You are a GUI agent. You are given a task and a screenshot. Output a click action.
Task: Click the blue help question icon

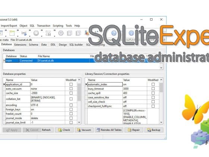[x=114, y=33]
